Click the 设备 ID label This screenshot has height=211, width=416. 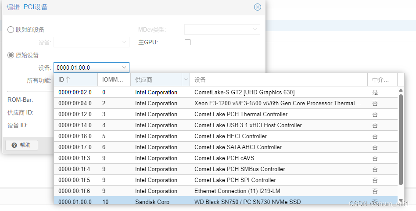pos(18,125)
